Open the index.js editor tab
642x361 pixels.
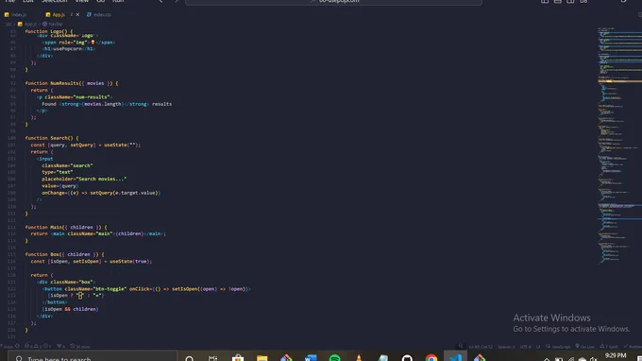pos(15,15)
